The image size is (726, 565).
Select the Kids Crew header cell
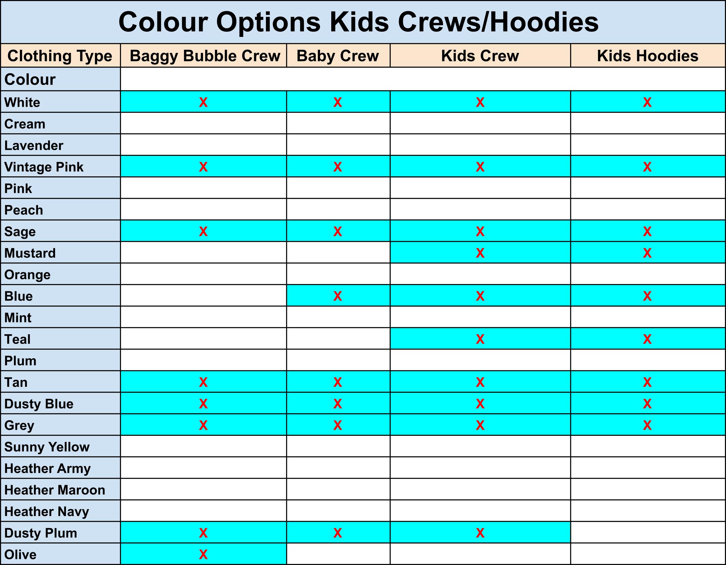480,56
